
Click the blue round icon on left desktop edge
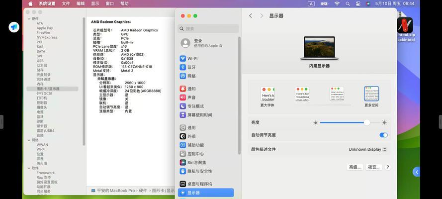[x=14, y=27]
